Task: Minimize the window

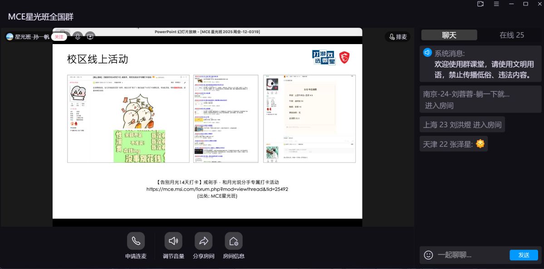Action: pos(511,4)
